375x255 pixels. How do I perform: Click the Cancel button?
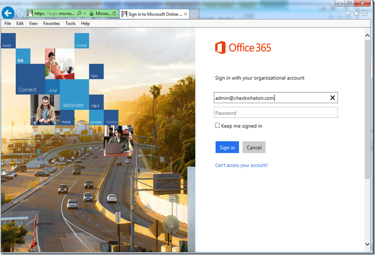[x=254, y=147]
